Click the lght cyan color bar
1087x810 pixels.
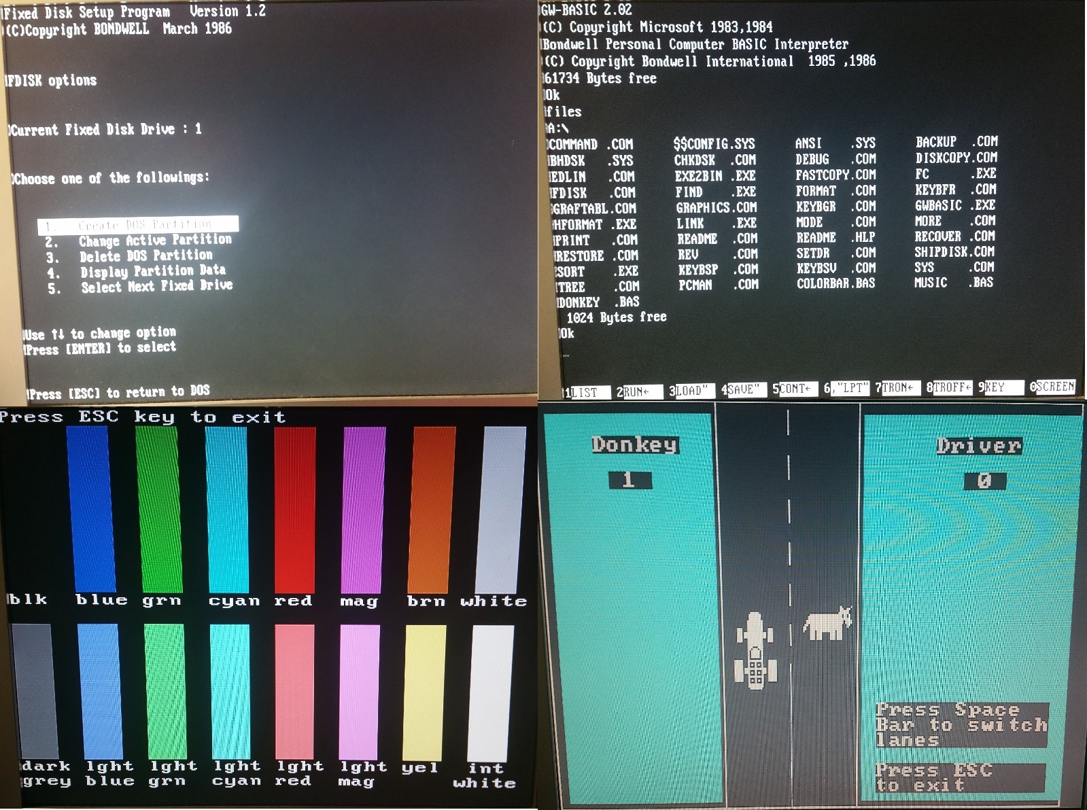pos(231,692)
